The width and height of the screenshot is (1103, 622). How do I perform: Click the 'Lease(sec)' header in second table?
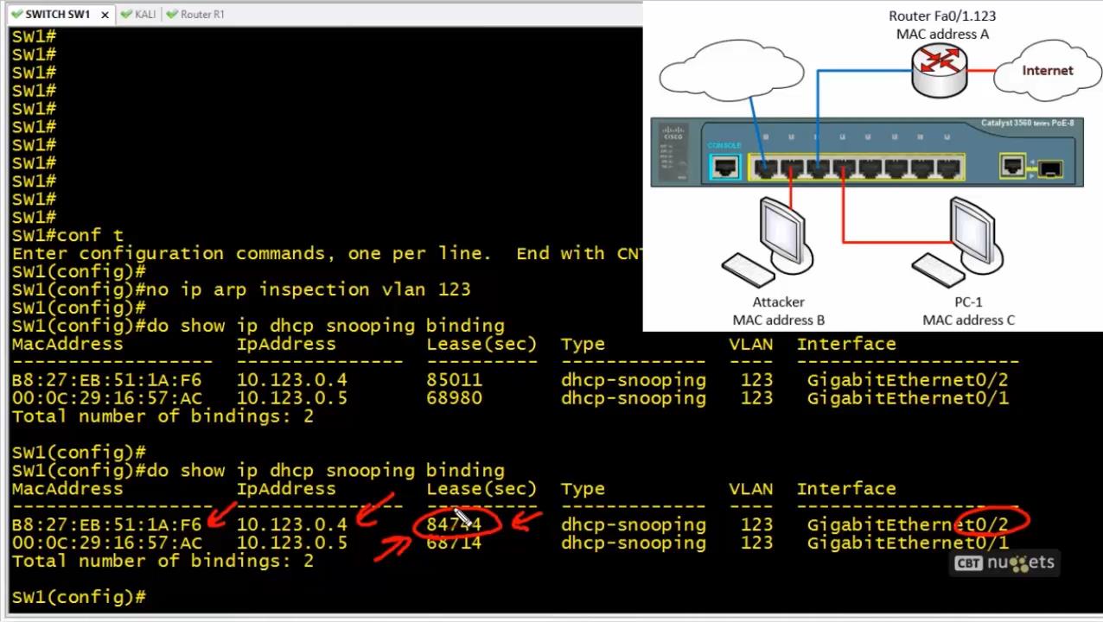[x=481, y=489]
